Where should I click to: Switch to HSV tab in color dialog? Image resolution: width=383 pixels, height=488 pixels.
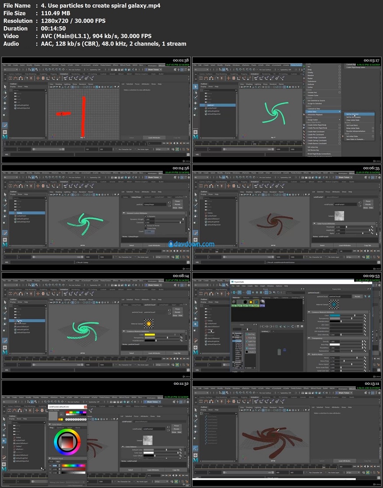(58, 462)
